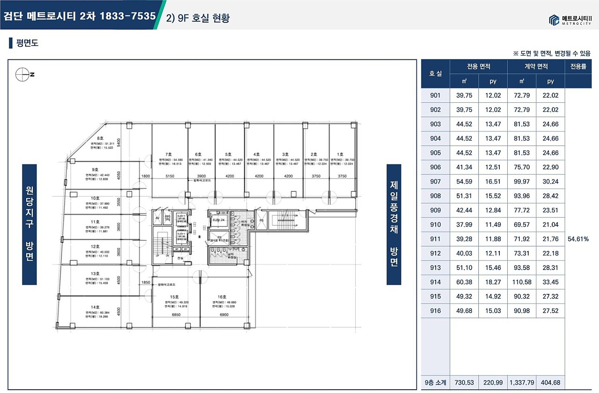Click the Metrocity II logo
Viewport: 599px width, 393px height.
(570, 20)
